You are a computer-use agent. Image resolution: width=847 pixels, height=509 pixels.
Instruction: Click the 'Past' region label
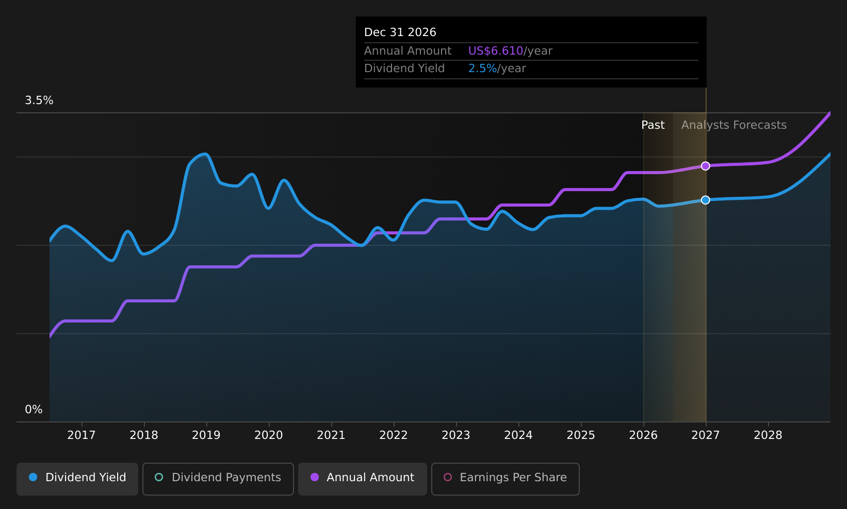653,125
